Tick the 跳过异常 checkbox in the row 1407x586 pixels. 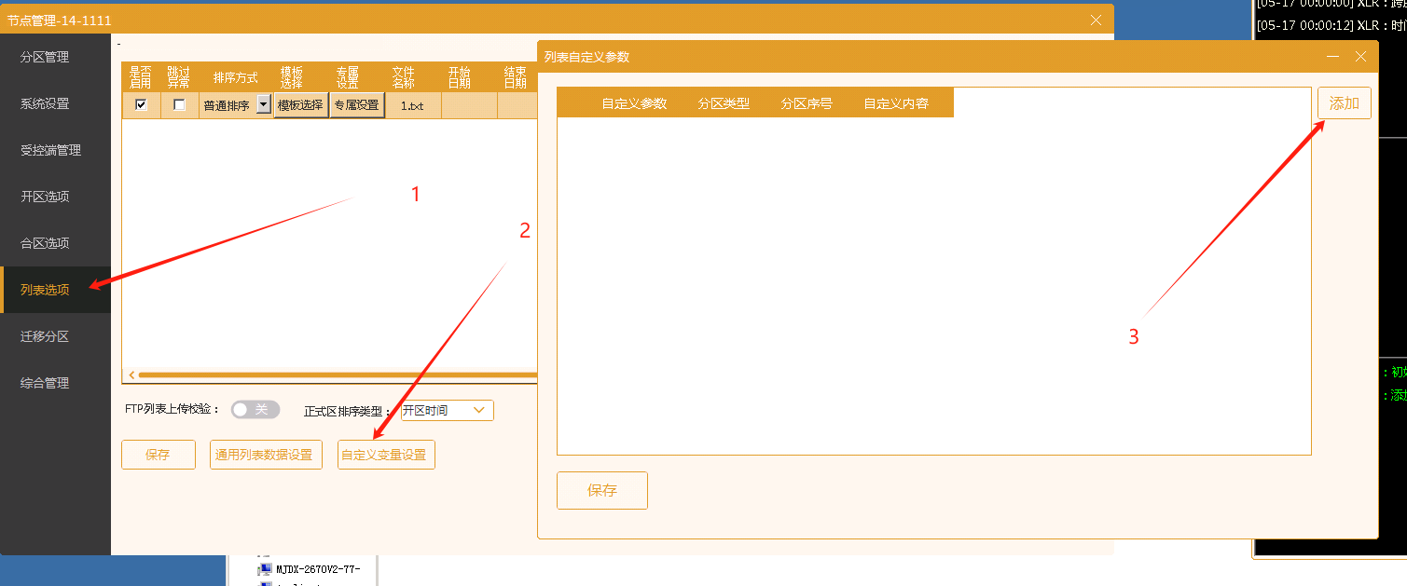pos(179,105)
